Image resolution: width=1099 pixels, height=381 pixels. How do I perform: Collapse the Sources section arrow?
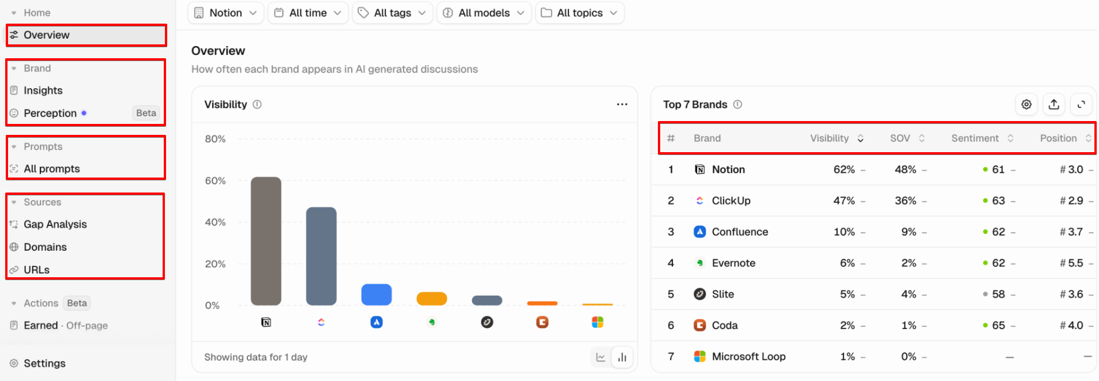pyautogui.click(x=14, y=202)
